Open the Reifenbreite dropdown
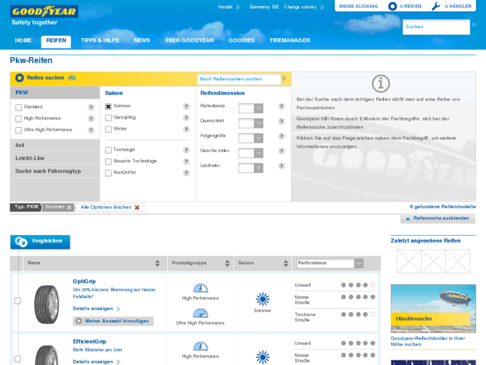The height and width of the screenshot is (365, 486). pos(251,108)
